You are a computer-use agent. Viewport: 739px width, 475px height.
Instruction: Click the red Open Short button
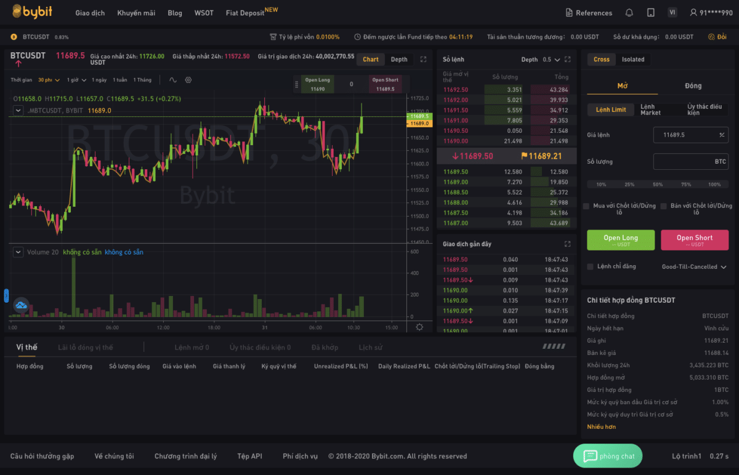[695, 240]
